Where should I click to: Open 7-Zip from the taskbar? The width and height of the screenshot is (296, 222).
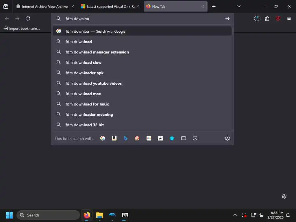tap(125, 215)
